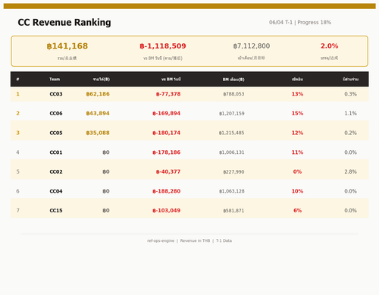Click the '#' column header
This screenshot has width=379, height=295.
[17, 79]
